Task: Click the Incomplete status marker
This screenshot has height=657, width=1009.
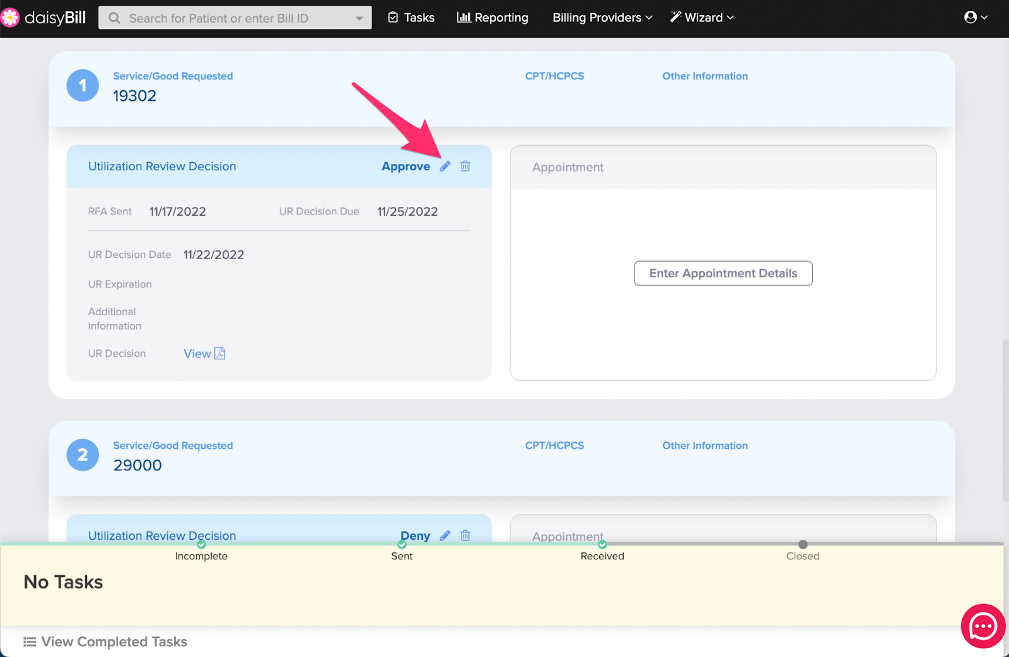Action: [x=201, y=545]
